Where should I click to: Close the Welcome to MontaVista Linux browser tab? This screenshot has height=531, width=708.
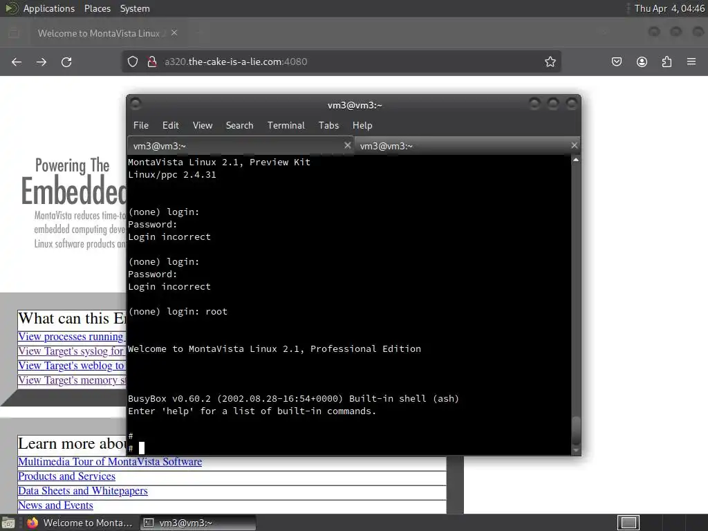[x=174, y=33]
